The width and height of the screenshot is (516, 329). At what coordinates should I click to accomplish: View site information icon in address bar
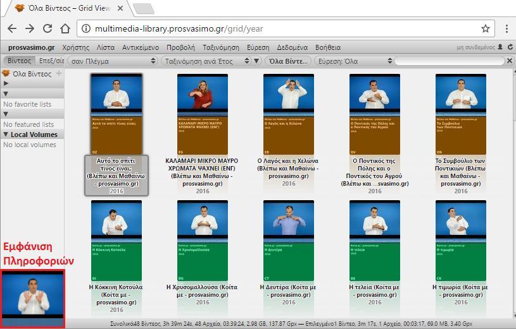[86, 29]
